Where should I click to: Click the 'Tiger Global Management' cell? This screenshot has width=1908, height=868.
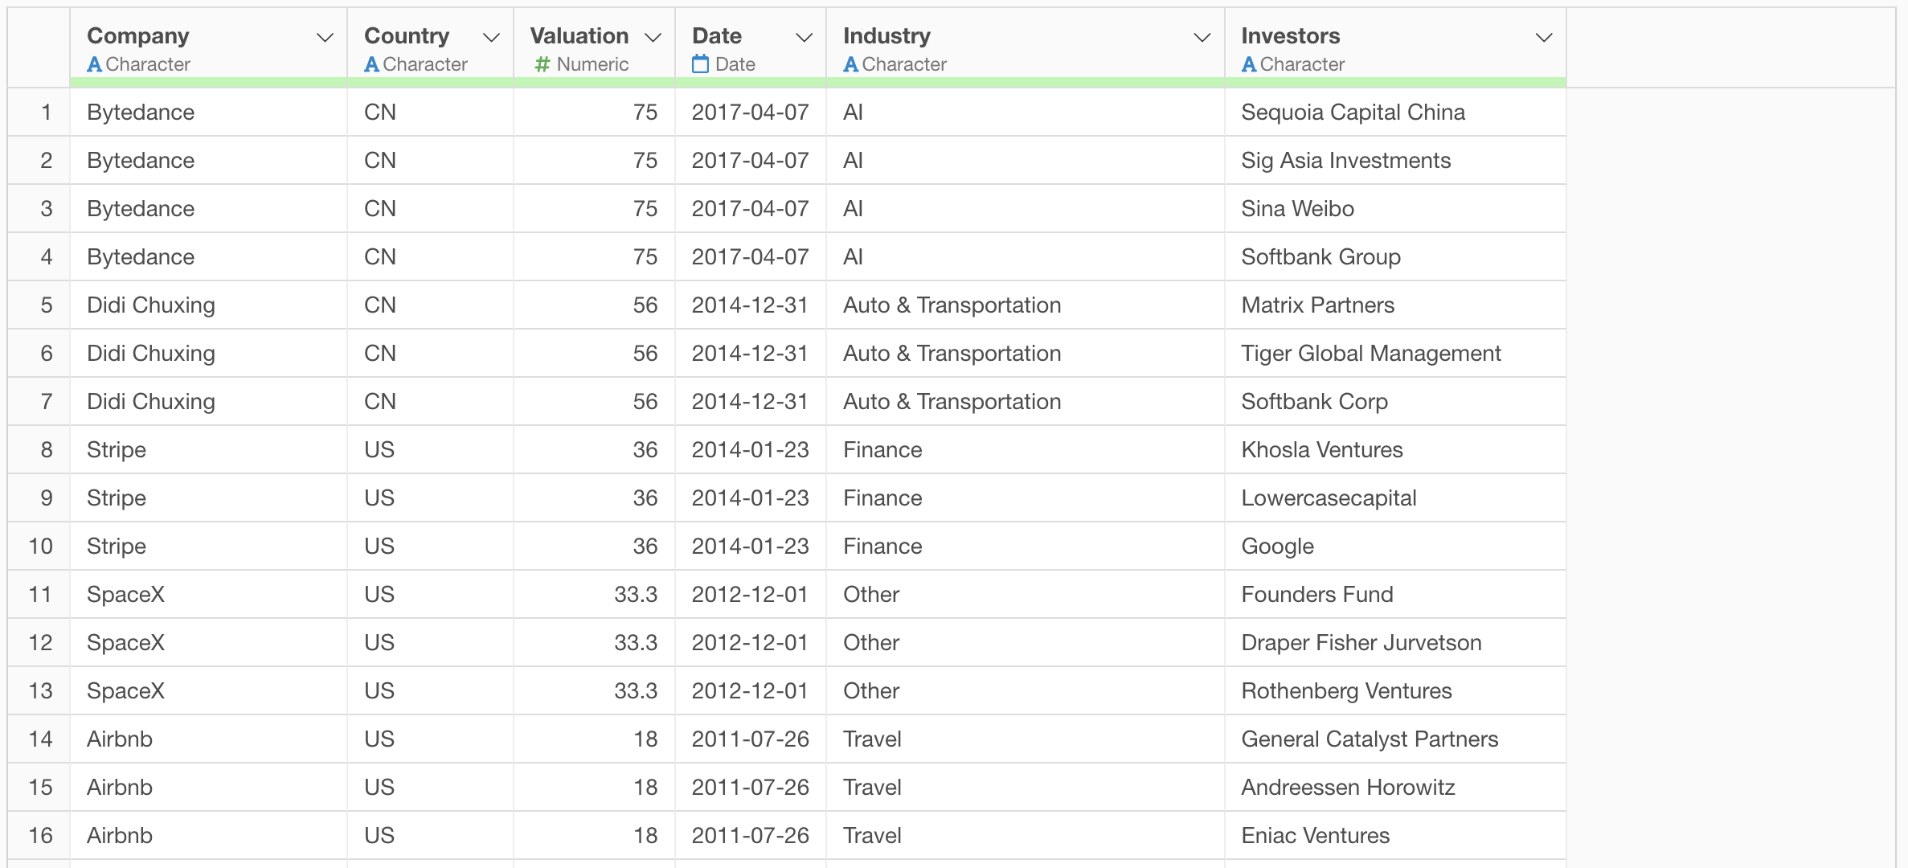(x=1395, y=354)
